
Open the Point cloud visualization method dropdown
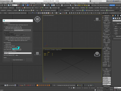pos(18,53)
